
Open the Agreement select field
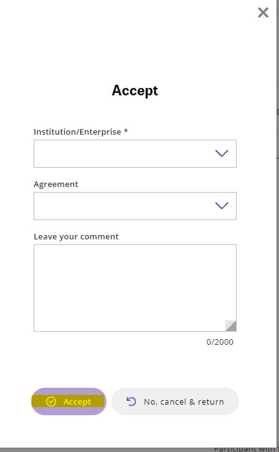135,206
